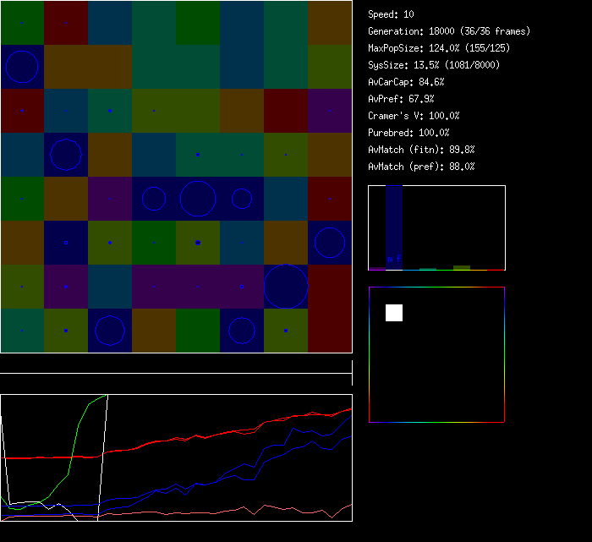This screenshot has width=592, height=542.
Task: Select the leftmost circle in the fifth row
Action: 154,199
